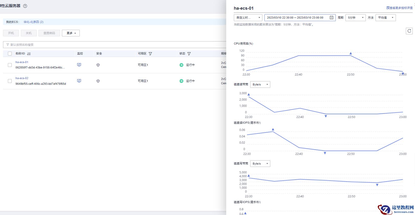Click security shield icon for ha-ecs-02

98,81
